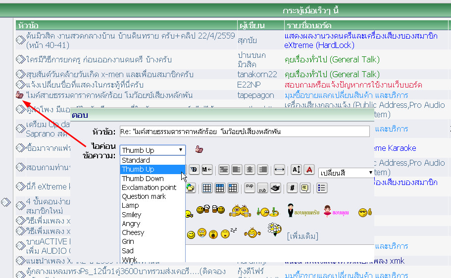This screenshot has width=451, height=278.
Task: Insert the man in suit thank-you emoticon
Action: pos(303,211)
